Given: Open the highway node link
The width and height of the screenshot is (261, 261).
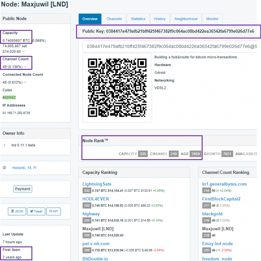Looking at the screenshot, I should 91,214.
